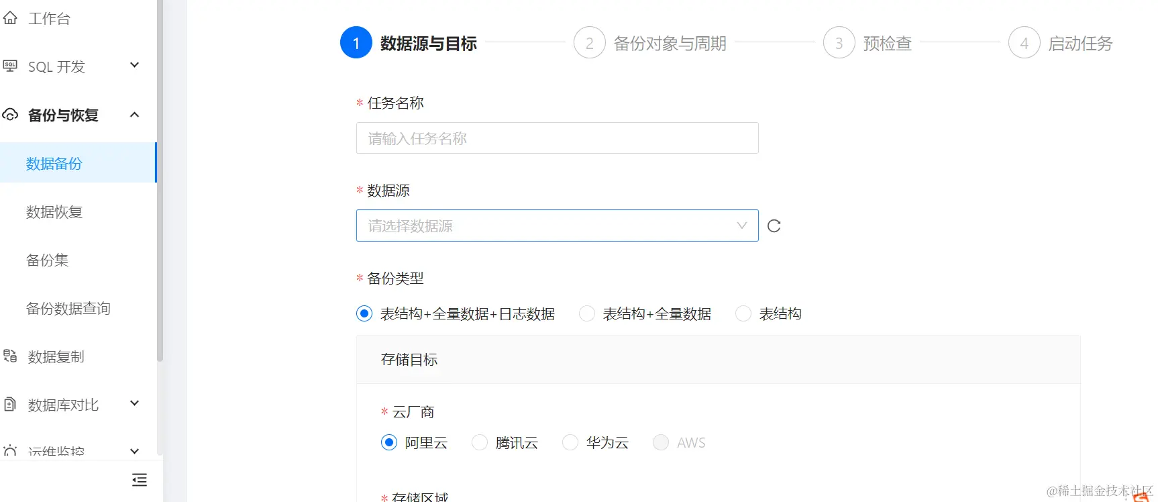This screenshot has height=502, width=1158.
Task: Open the 数据恢复 menu item
Action: tap(54, 212)
